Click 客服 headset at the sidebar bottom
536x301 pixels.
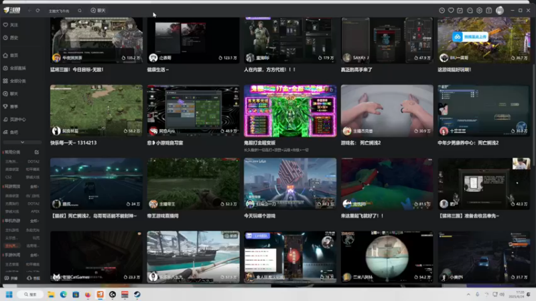click(33, 278)
